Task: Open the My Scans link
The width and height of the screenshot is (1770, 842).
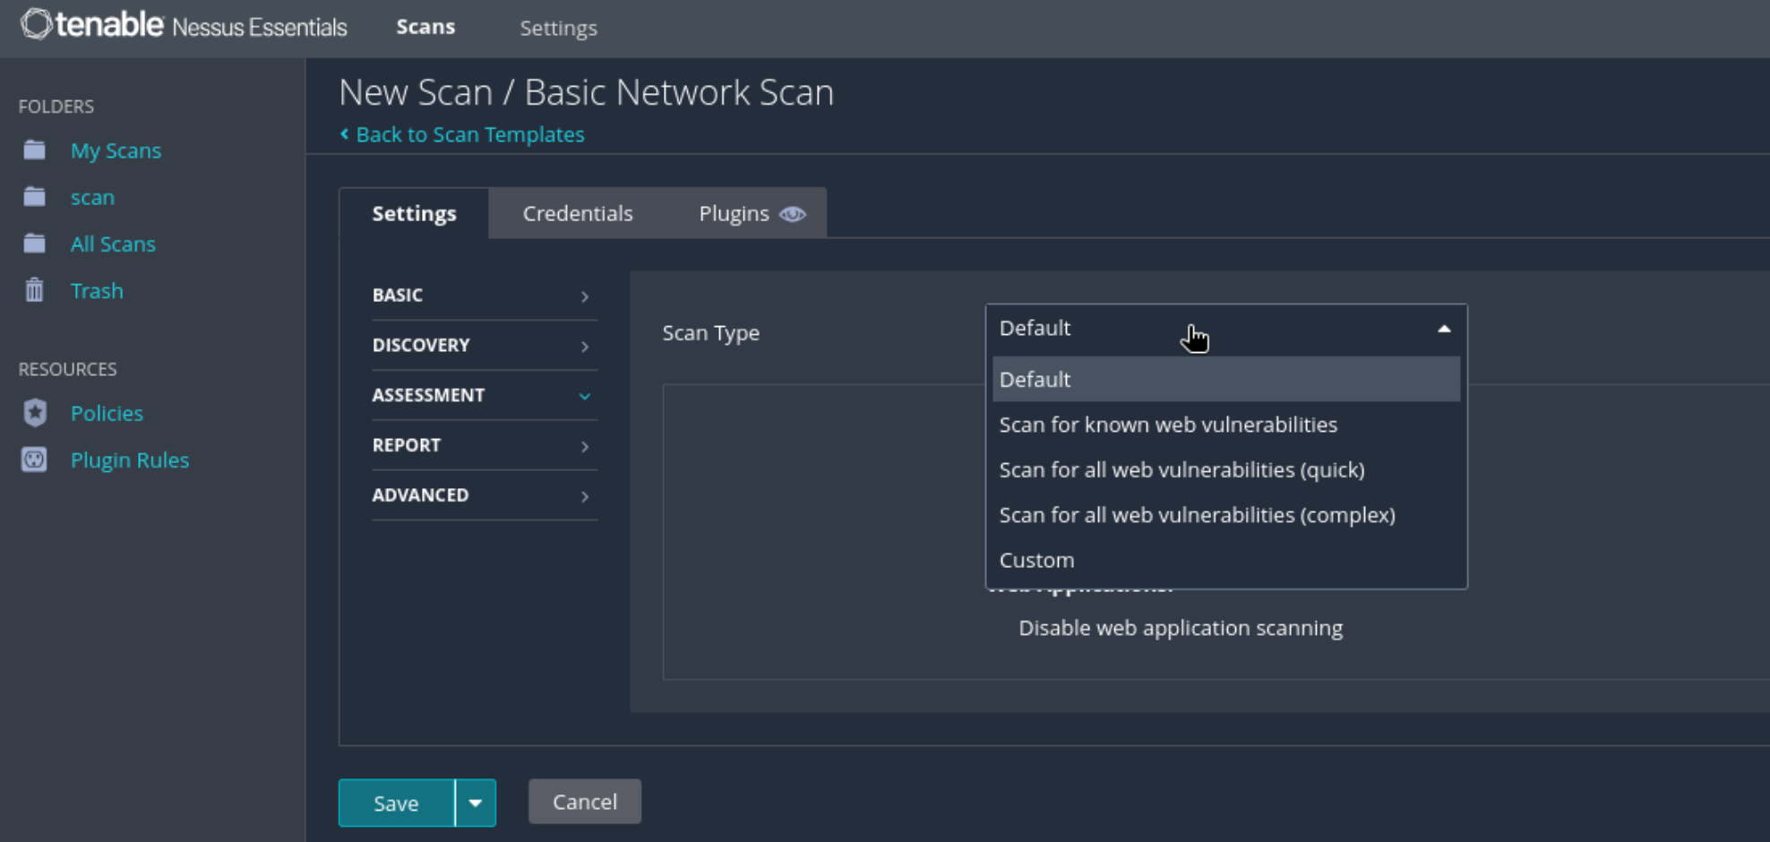Action: click(x=116, y=150)
